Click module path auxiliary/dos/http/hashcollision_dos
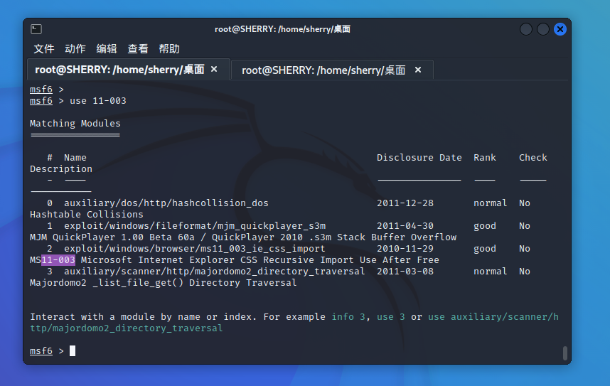 click(166, 203)
